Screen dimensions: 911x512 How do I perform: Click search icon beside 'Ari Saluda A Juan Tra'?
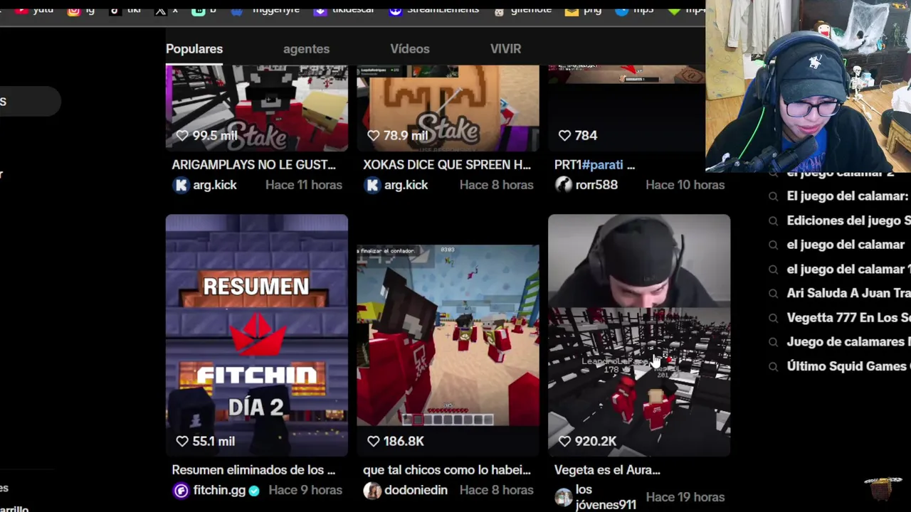[773, 294]
